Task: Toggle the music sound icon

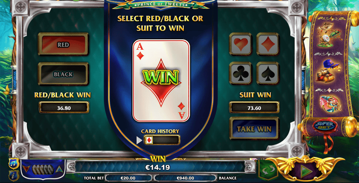Action: [x=14, y=164]
